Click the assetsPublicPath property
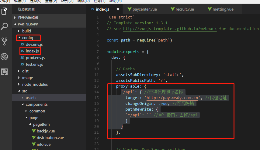Viewport: 260px width, 150px height. (135, 80)
